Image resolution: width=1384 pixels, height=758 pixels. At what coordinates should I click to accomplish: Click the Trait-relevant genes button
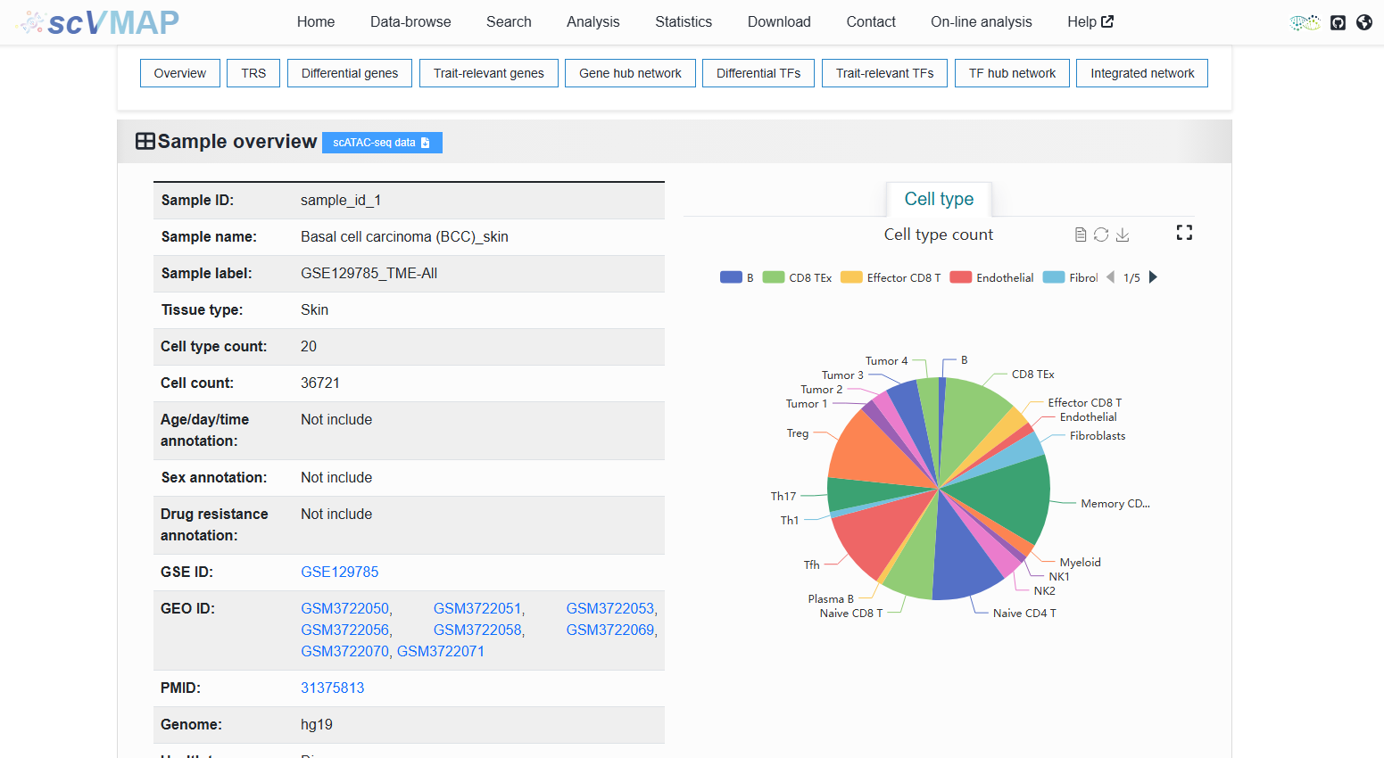[x=489, y=73]
